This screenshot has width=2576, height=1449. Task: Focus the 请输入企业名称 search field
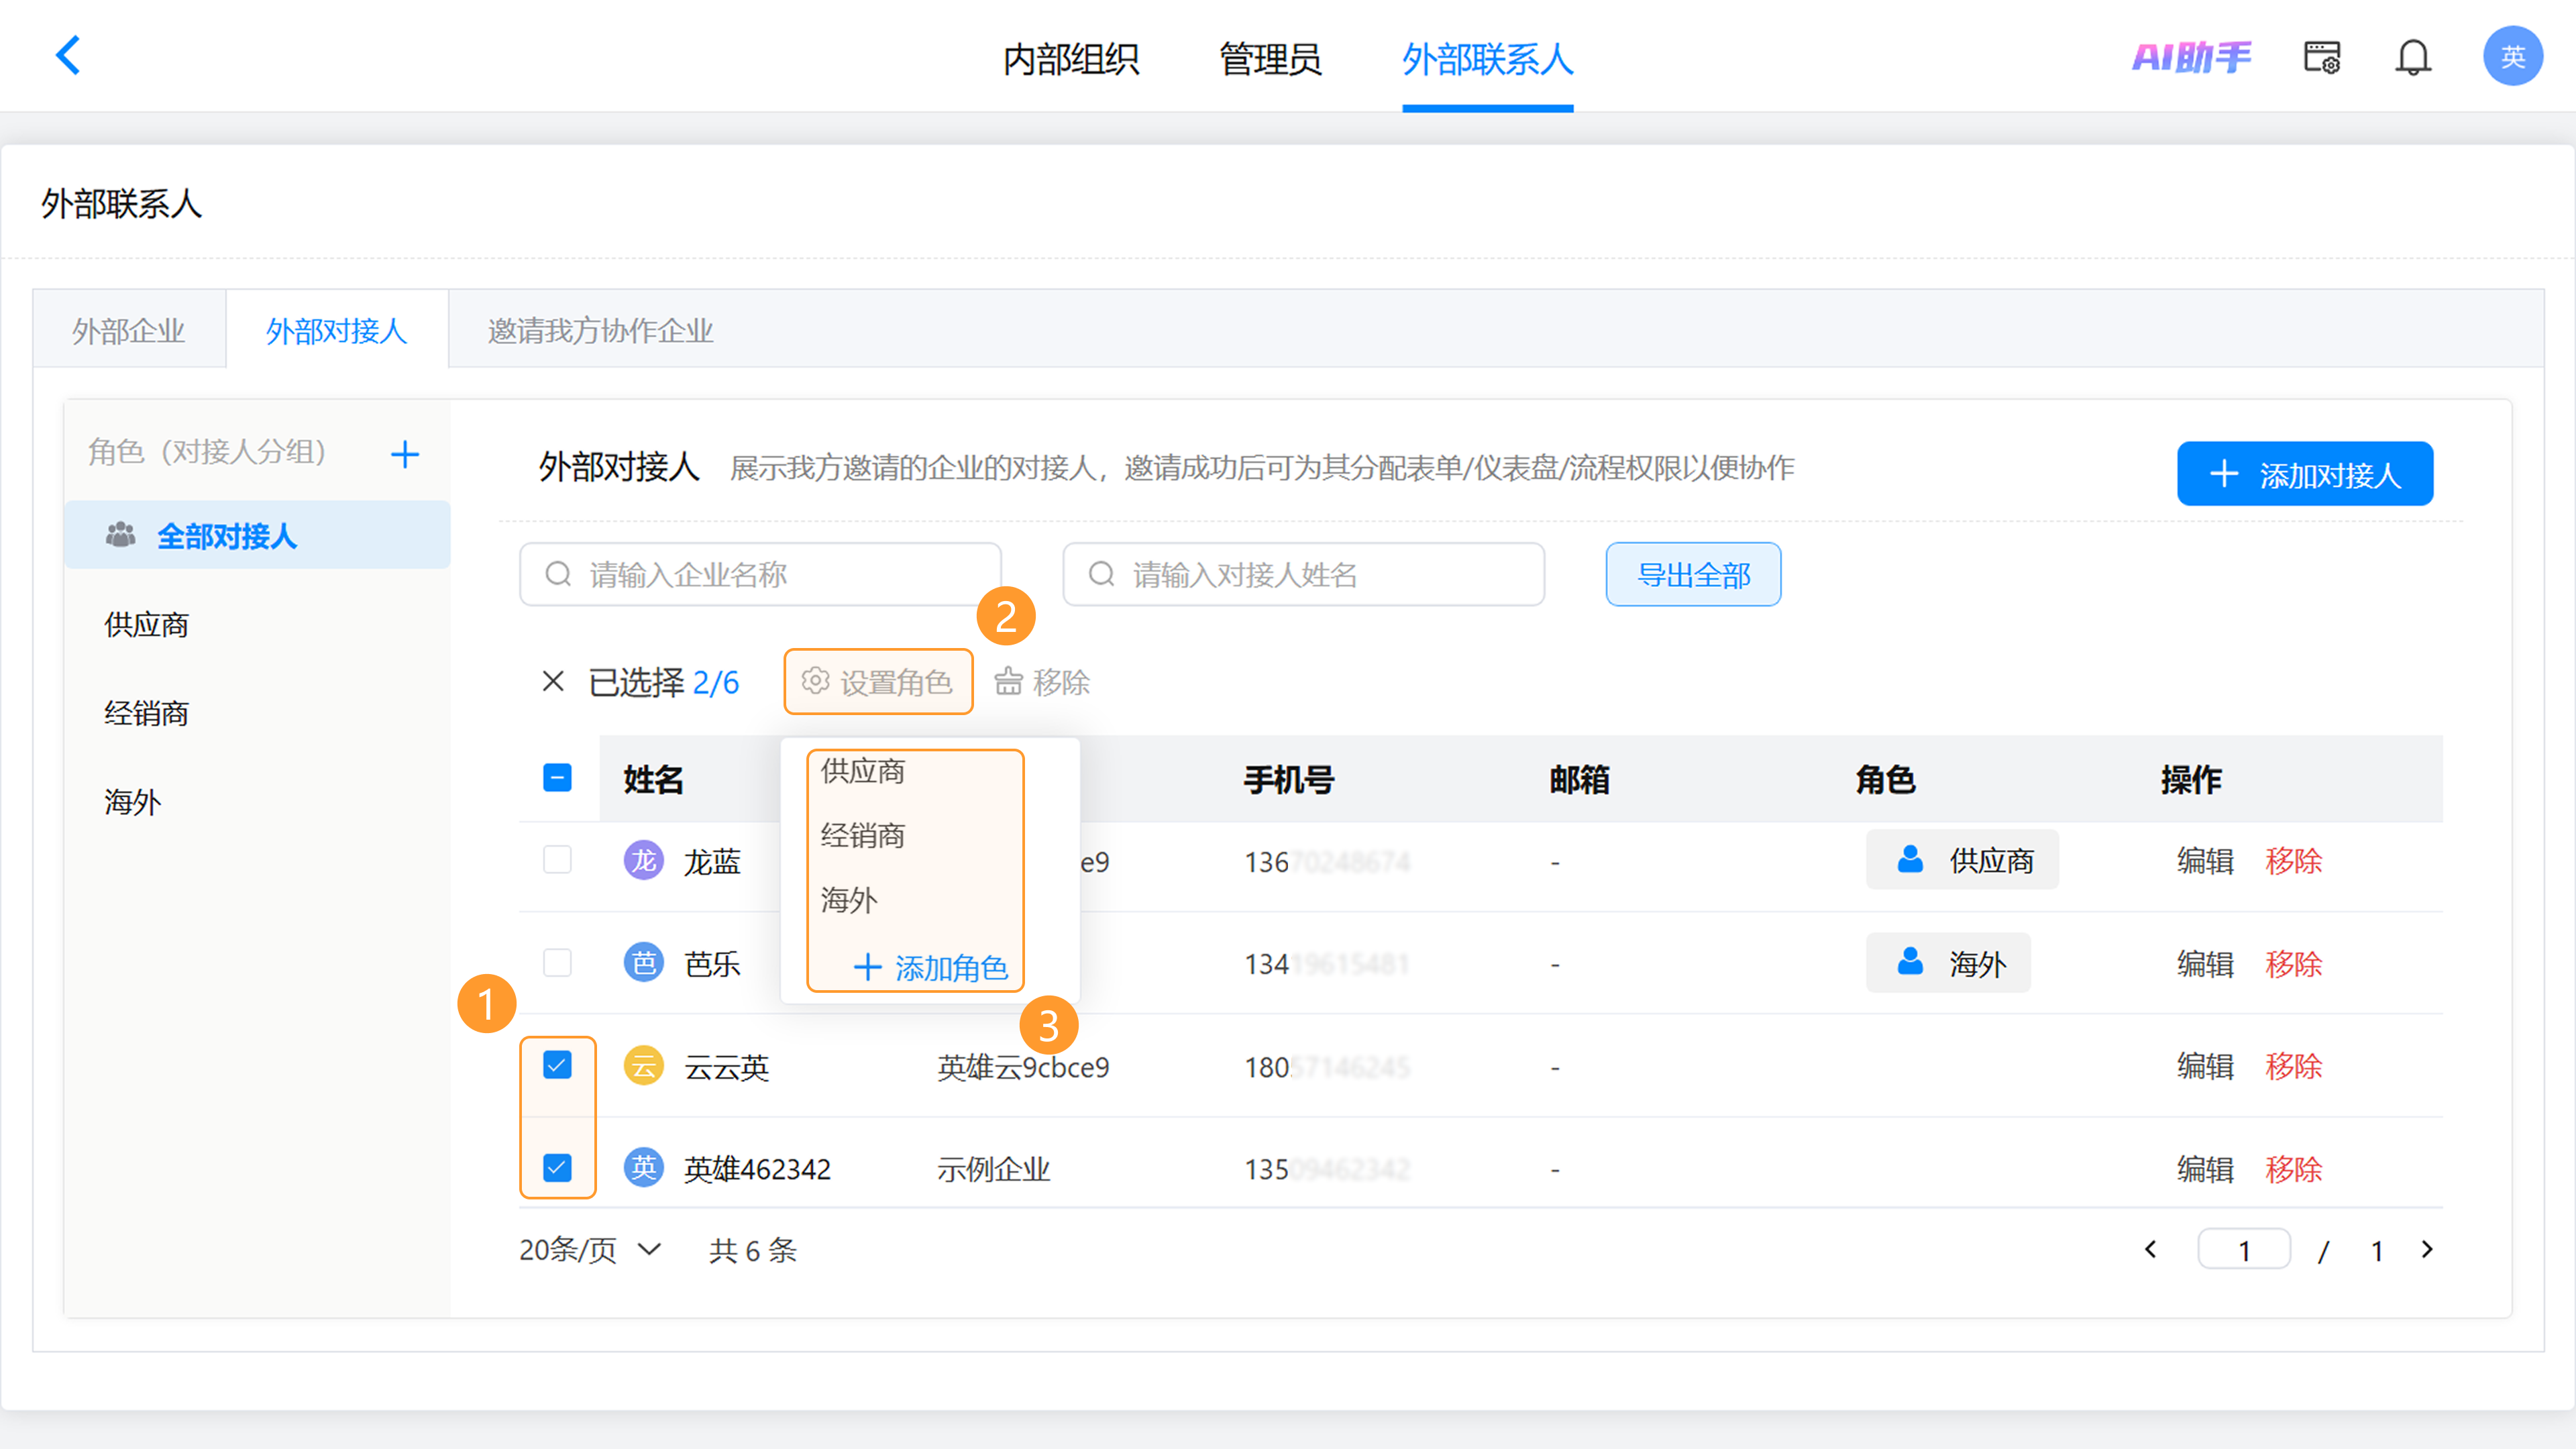point(760,575)
